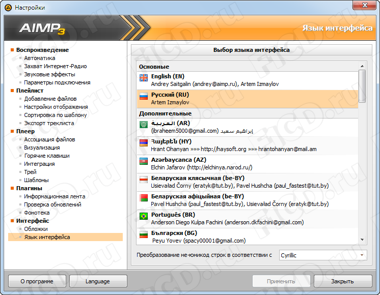Image resolution: width=380 pixels, height=295 pixels.
Task: Click the official Belarusian red-green flag
Action: [144, 198]
